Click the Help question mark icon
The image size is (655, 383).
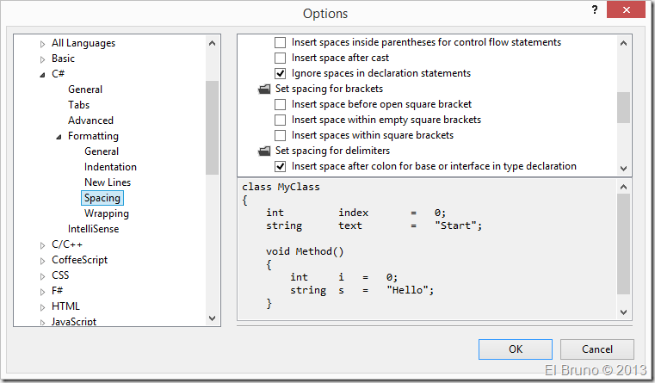tap(594, 10)
